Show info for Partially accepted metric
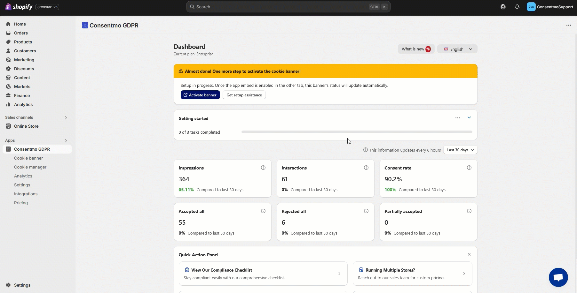The image size is (577, 293). point(469,211)
